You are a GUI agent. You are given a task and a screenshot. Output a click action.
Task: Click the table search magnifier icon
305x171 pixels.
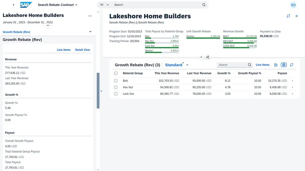[250, 65]
